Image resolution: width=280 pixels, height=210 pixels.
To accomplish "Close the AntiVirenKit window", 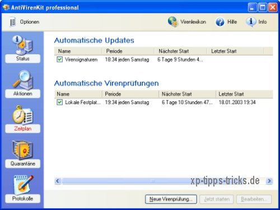I will (273, 7).
